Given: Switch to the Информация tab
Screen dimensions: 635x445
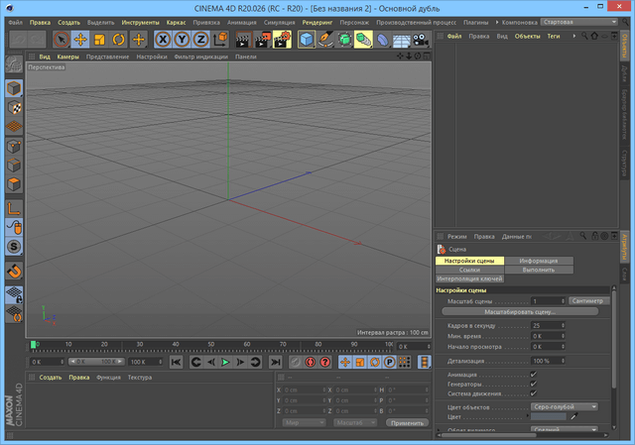Looking at the screenshot, I should click(x=539, y=261).
